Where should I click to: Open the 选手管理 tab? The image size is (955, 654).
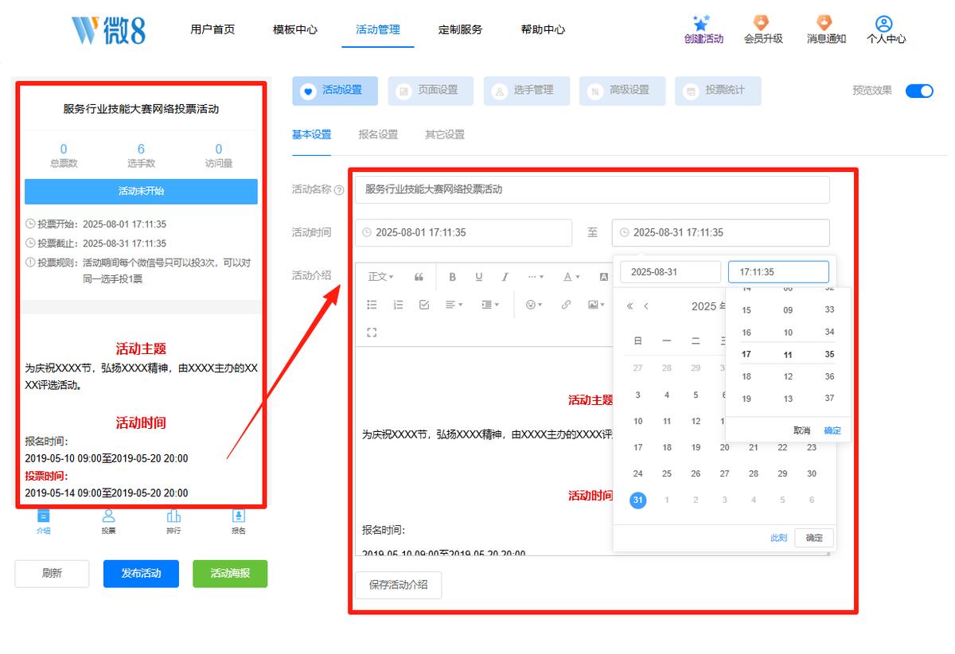coord(526,91)
